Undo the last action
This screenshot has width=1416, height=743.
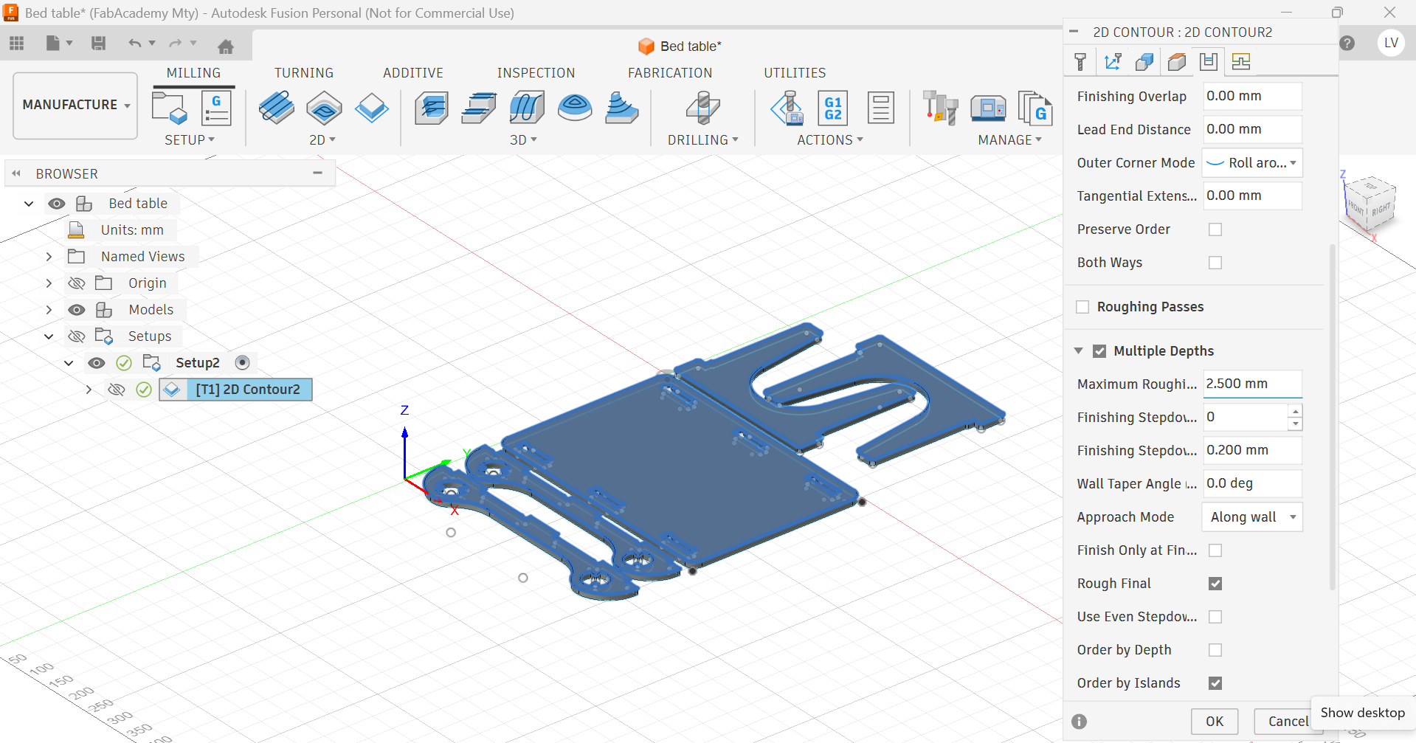coord(134,43)
